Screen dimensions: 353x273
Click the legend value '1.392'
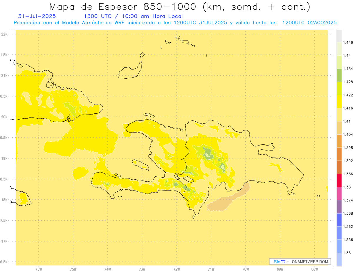click(x=348, y=161)
